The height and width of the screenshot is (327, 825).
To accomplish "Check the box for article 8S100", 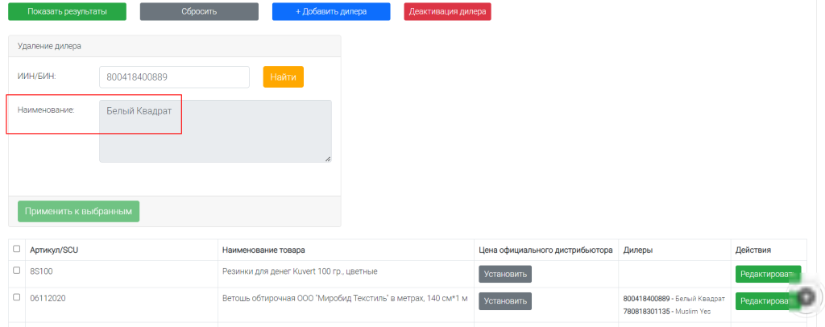I will click(17, 271).
